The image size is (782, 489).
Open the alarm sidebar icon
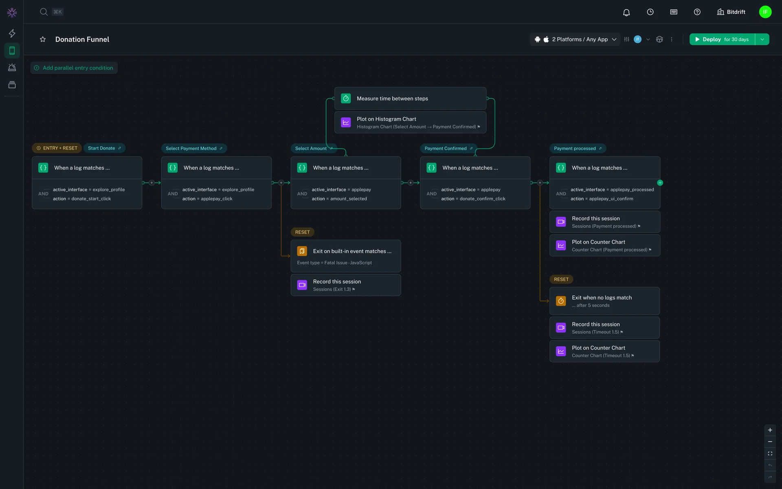tap(12, 68)
